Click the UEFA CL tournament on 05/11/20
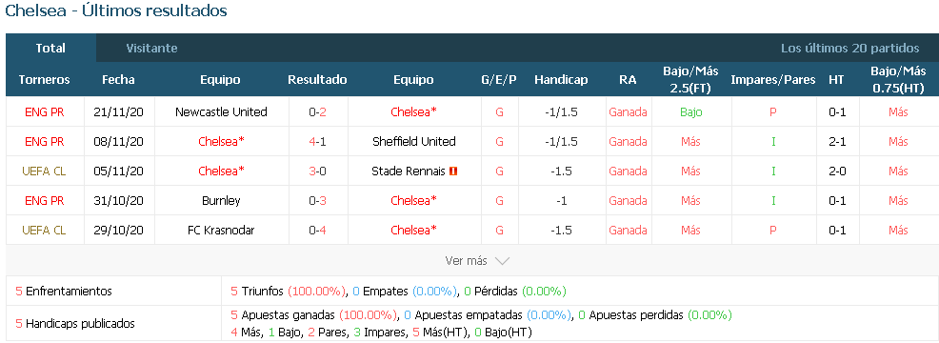Screen dimensions: 939x343 pos(45,171)
